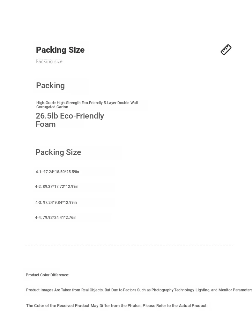The height and width of the screenshot is (323, 252).
Task: Click the word Foam in the packing text
Action: pyautogui.click(x=46, y=124)
